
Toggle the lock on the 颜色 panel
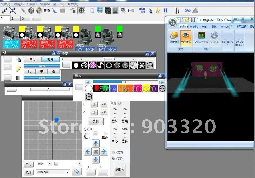[x=160, y=76]
